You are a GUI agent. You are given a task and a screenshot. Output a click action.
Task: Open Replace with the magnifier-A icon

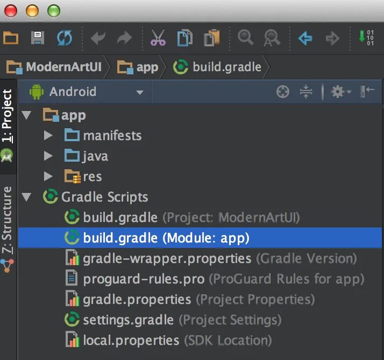tap(272, 38)
